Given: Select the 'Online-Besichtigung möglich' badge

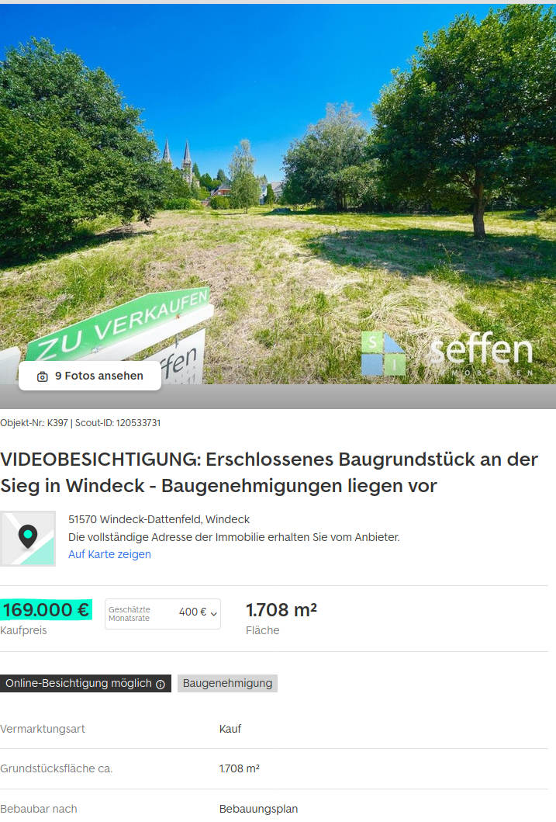Looking at the screenshot, I should (x=85, y=683).
